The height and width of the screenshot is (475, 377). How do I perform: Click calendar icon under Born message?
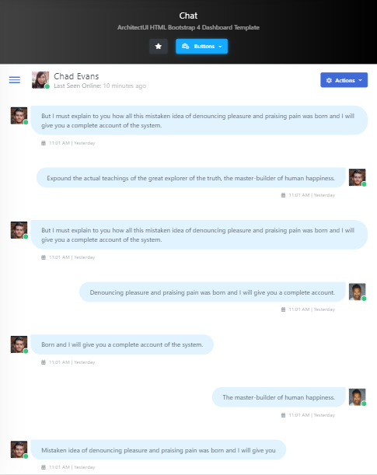pyautogui.click(x=44, y=362)
